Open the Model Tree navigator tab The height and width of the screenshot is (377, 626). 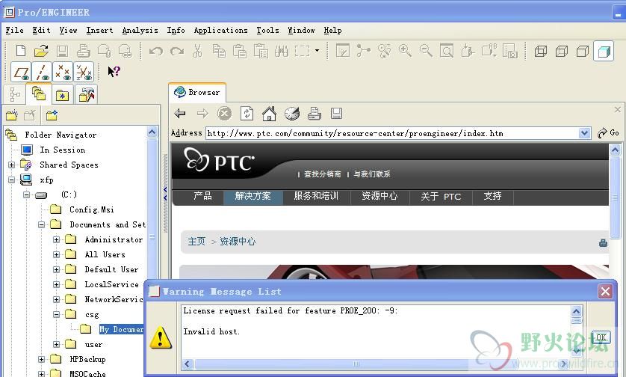[x=15, y=95]
